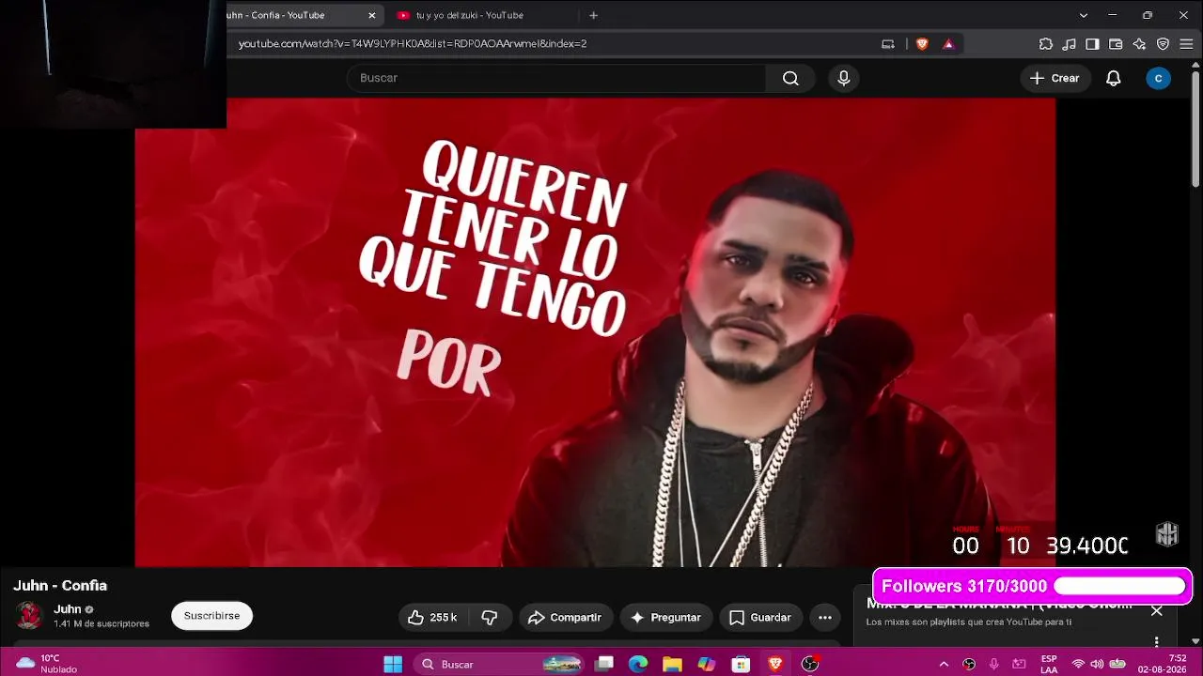1203x676 pixels.
Task: Click the microphone tray icon
Action: pyautogui.click(x=993, y=664)
